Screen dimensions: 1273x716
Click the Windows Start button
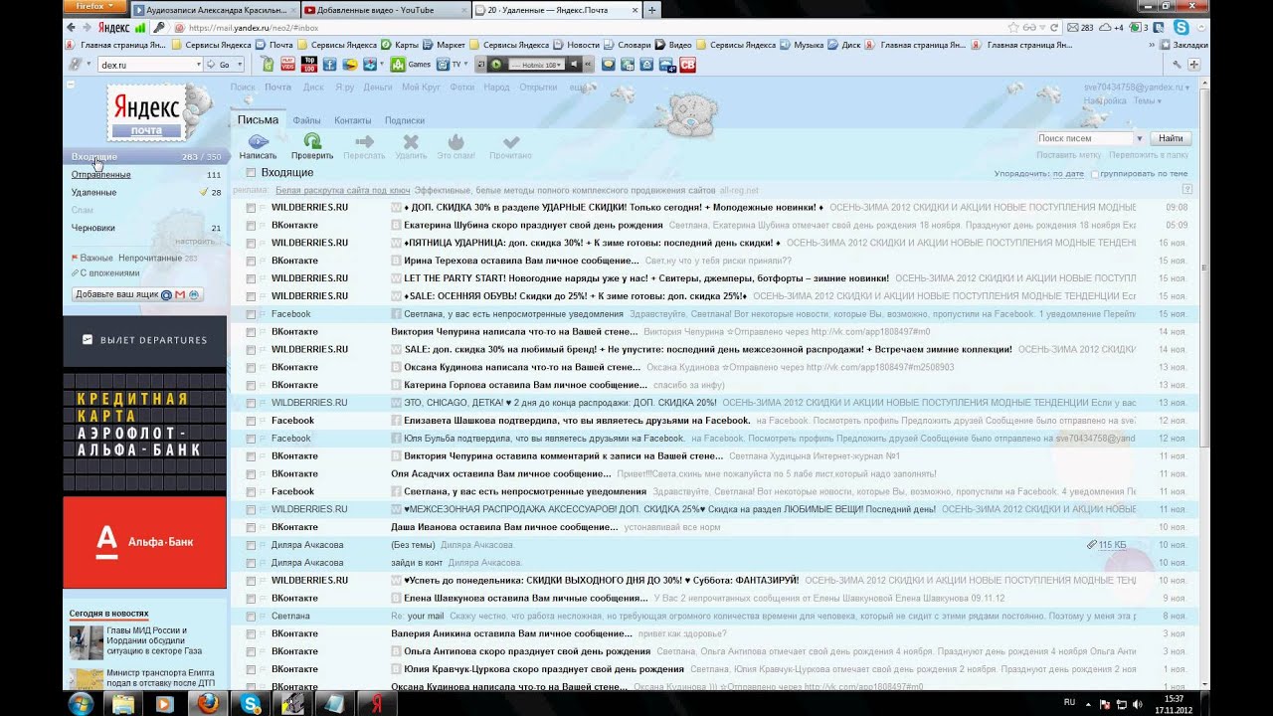tap(81, 703)
